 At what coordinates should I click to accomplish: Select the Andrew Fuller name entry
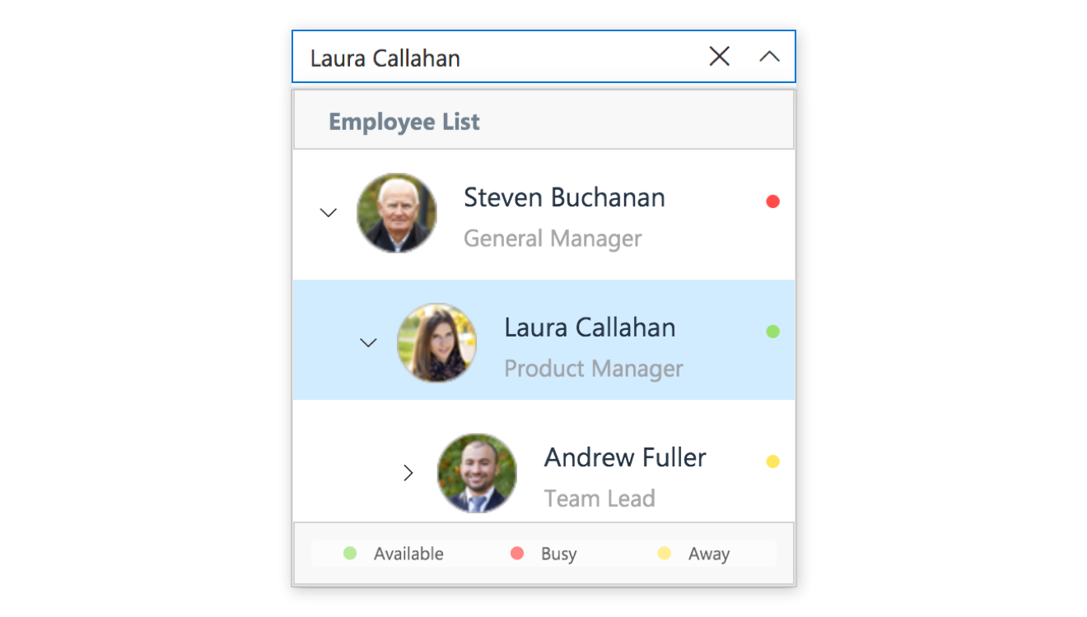(625, 457)
